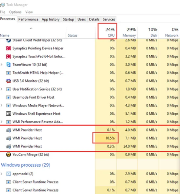The width and height of the screenshot is (180, 194).
Task: Open the App history tab
Action: pos(51,19)
